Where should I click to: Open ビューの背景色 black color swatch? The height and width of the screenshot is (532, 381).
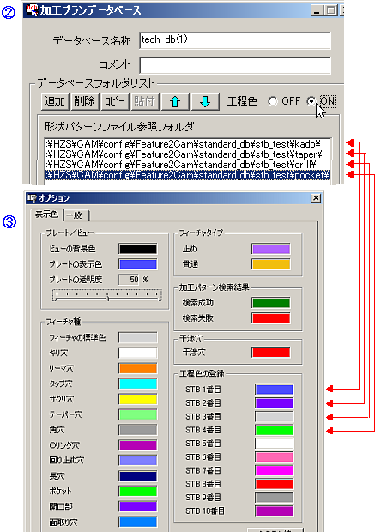click(x=138, y=249)
